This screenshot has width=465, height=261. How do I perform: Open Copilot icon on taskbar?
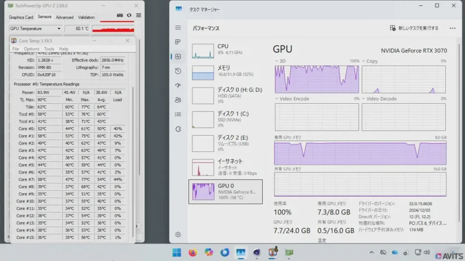pos(209,252)
